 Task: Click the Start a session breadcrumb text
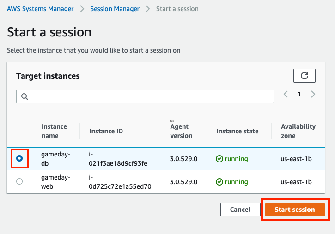pos(177,9)
